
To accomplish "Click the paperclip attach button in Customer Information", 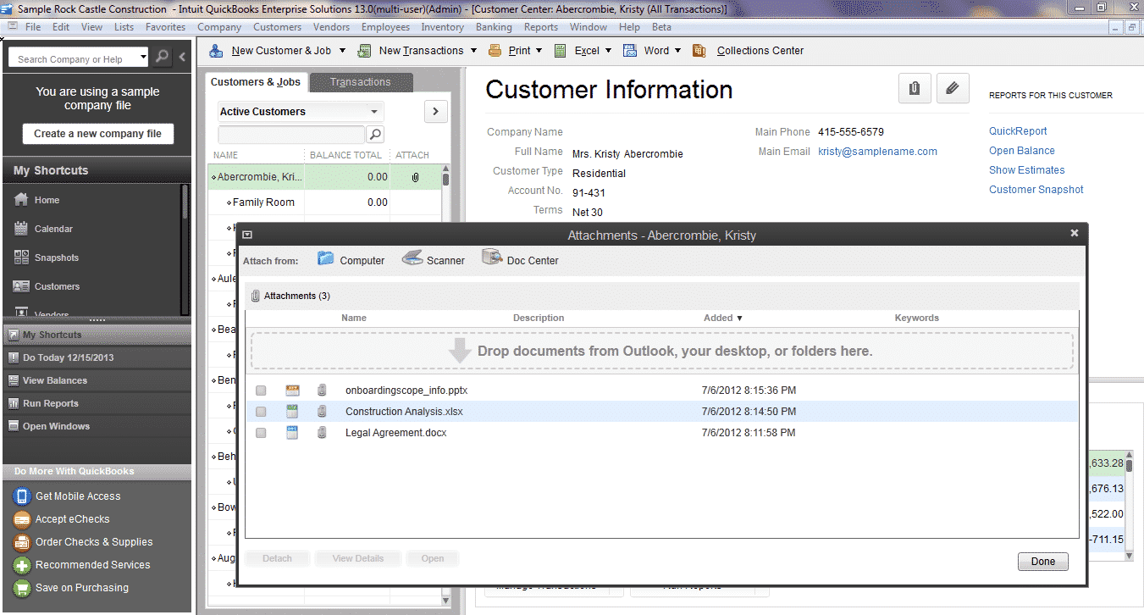I will click(915, 88).
